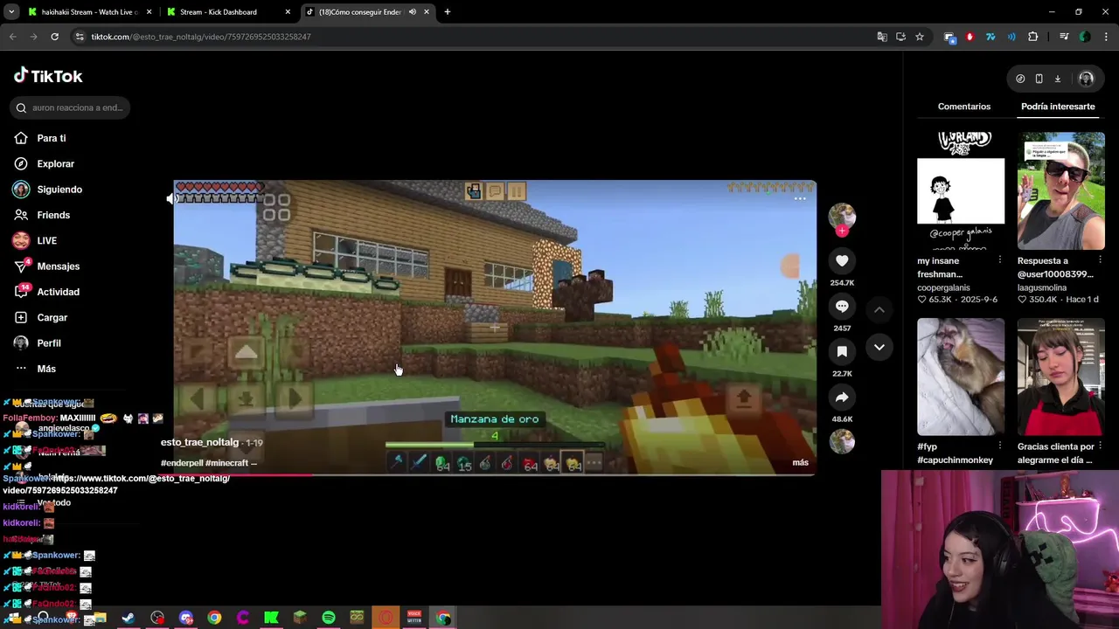The height and width of the screenshot is (629, 1119).
Task: Open Actividad notifications
Action: click(58, 292)
